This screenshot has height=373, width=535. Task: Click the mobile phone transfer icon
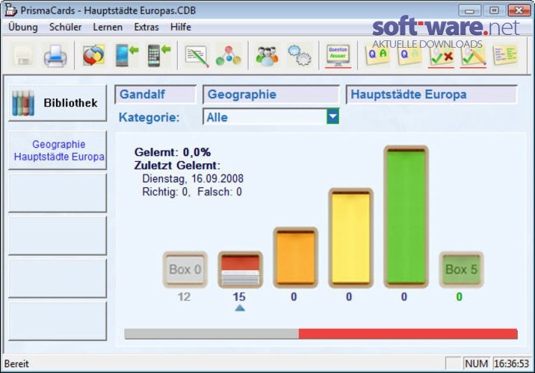pyautogui.click(x=158, y=55)
